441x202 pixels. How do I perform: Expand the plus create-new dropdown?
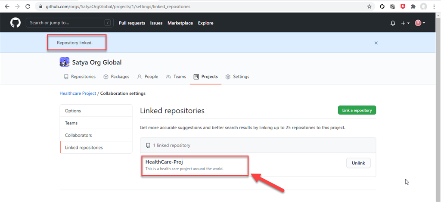tap(405, 23)
